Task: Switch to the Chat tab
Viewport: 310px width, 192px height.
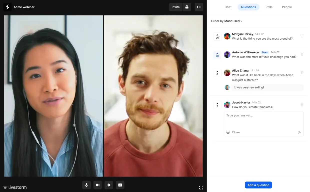Action: pyautogui.click(x=228, y=7)
